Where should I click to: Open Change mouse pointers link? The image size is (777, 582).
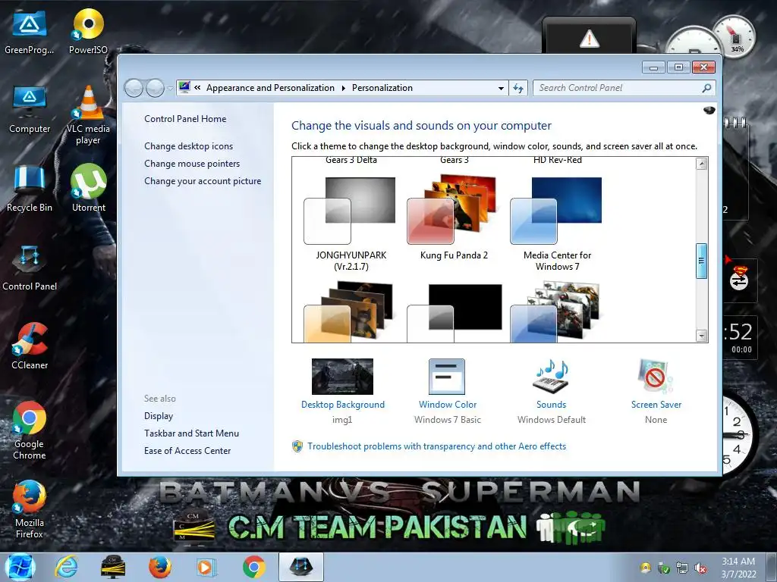(x=192, y=164)
